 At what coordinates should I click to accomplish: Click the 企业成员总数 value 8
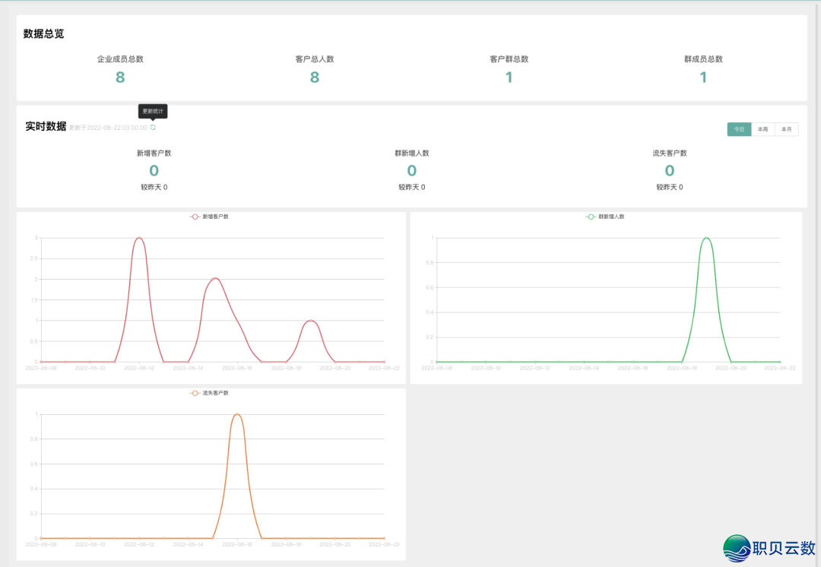pyautogui.click(x=120, y=77)
